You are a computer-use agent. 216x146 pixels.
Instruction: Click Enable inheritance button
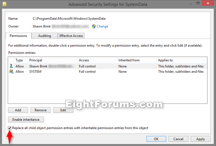point(26,120)
